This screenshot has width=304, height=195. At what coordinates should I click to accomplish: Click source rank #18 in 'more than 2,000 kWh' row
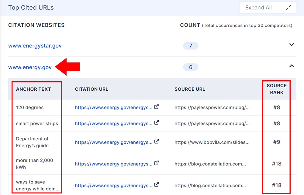pos(277,164)
